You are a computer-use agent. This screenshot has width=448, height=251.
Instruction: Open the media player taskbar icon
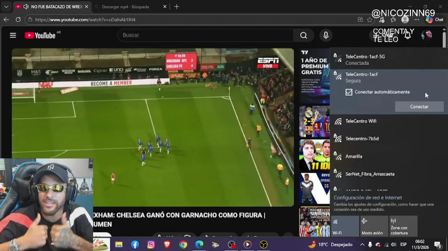coord(247,245)
